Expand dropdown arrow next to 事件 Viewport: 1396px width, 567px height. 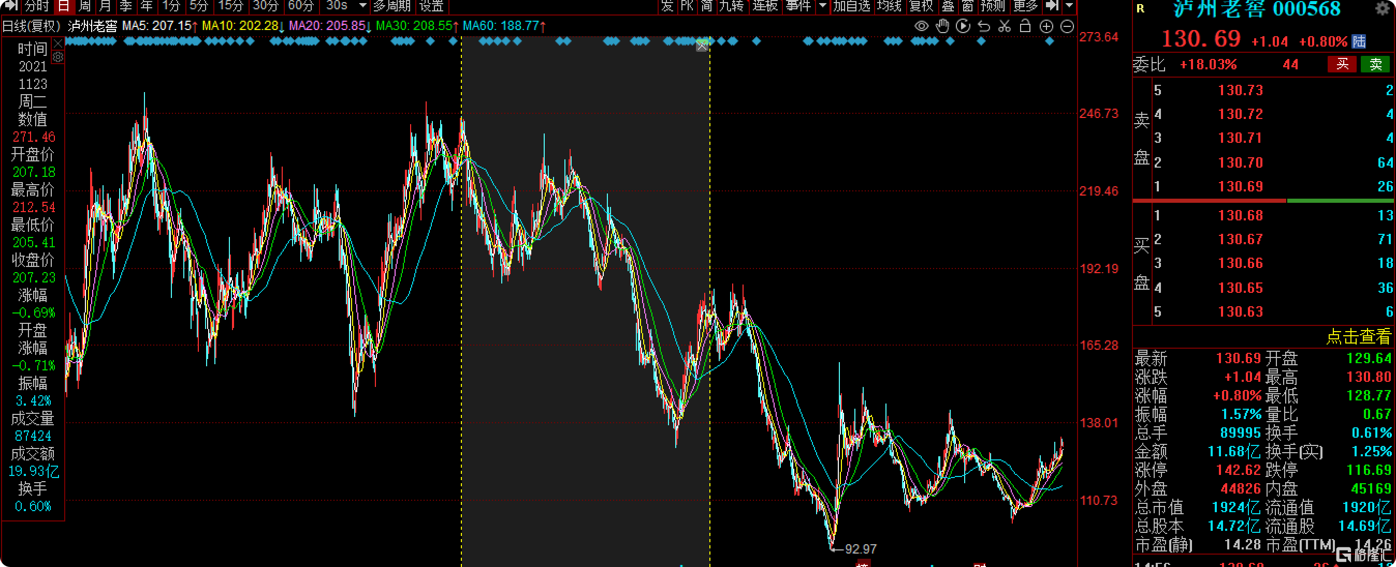coord(822,6)
